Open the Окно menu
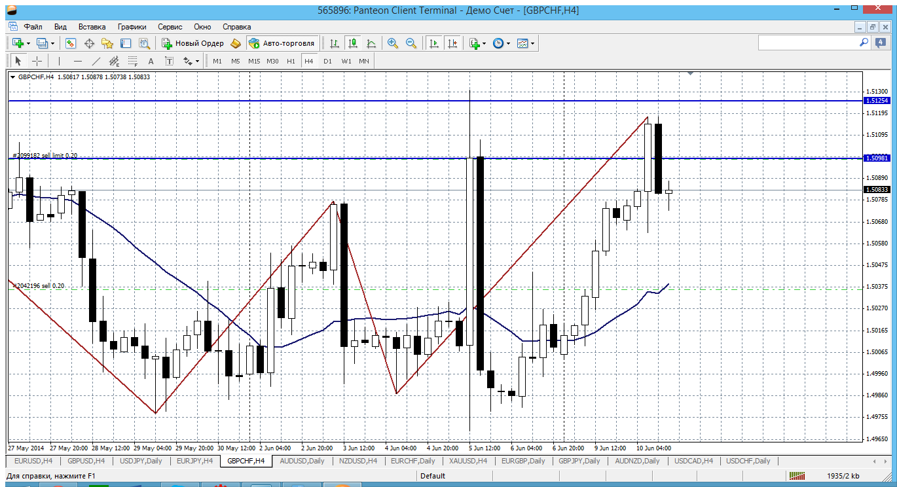The height and width of the screenshot is (487, 897). (202, 27)
